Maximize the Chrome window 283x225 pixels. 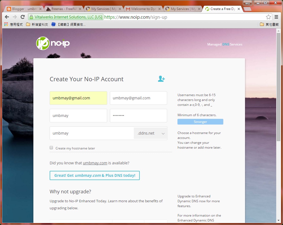[265, 3]
